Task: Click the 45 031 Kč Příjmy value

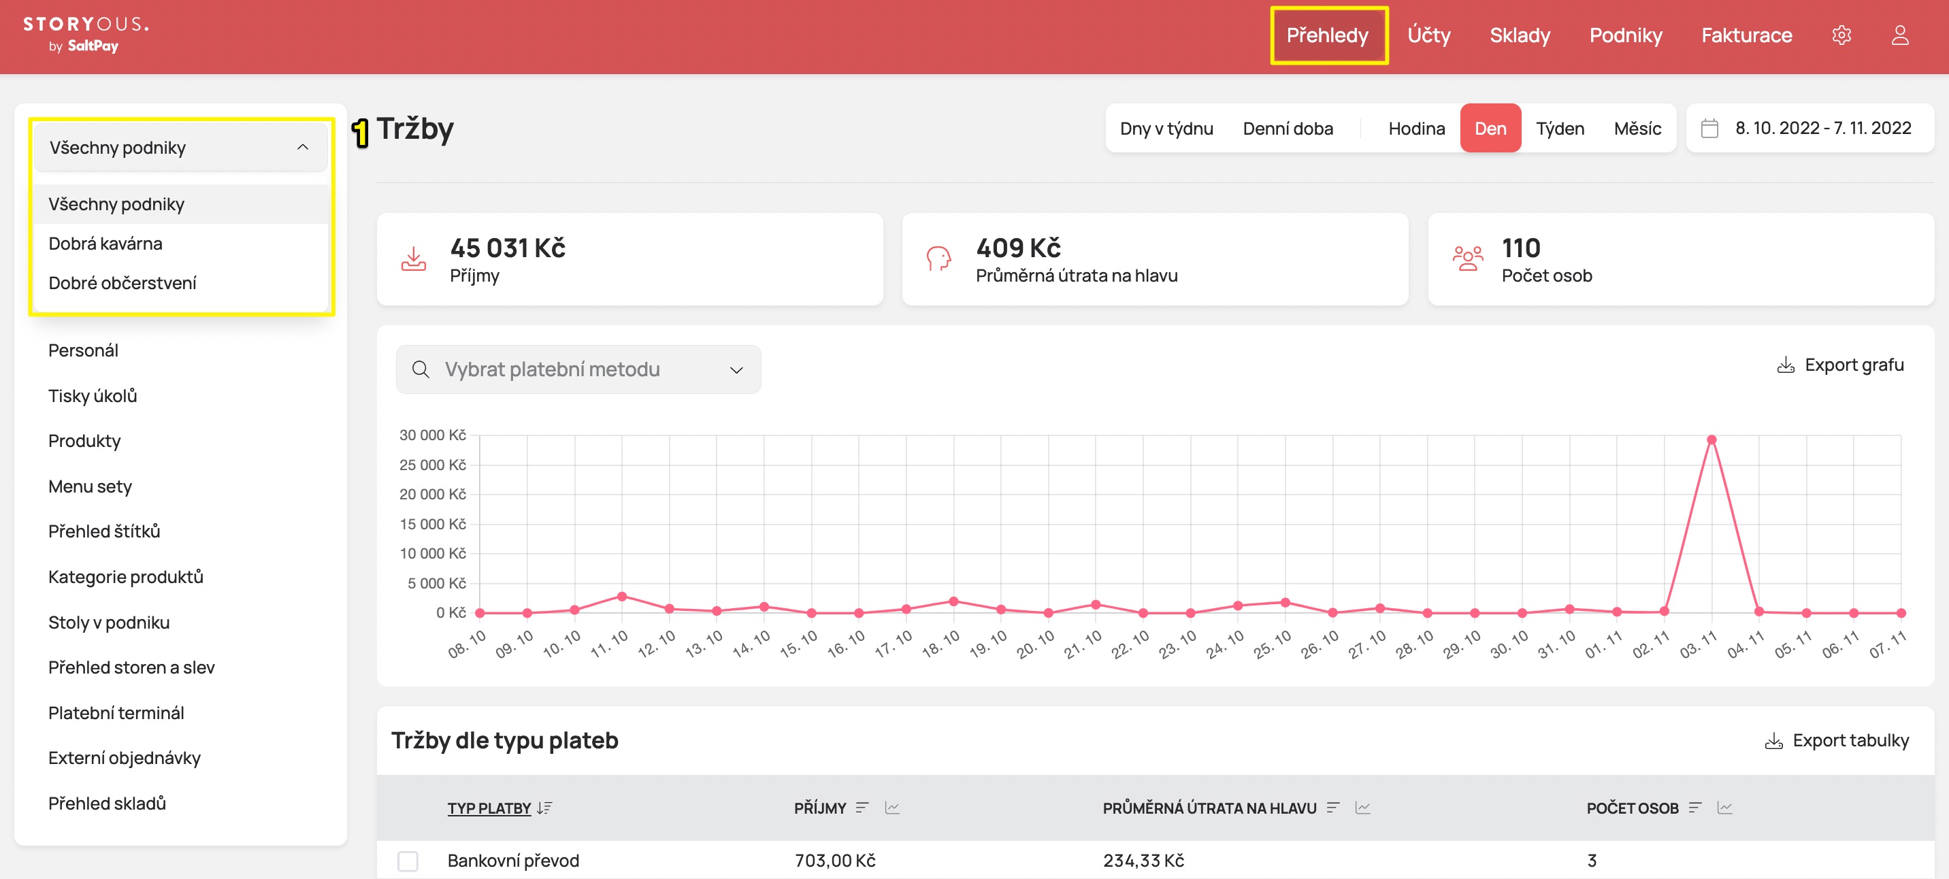Action: click(x=508, y=248)
